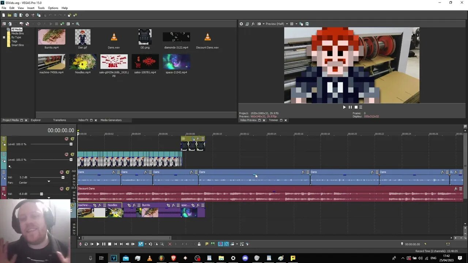Viewport: 468px width, 263px height.
Task: Solo the Dans audio track 3
Action: [x=68, y=172]
